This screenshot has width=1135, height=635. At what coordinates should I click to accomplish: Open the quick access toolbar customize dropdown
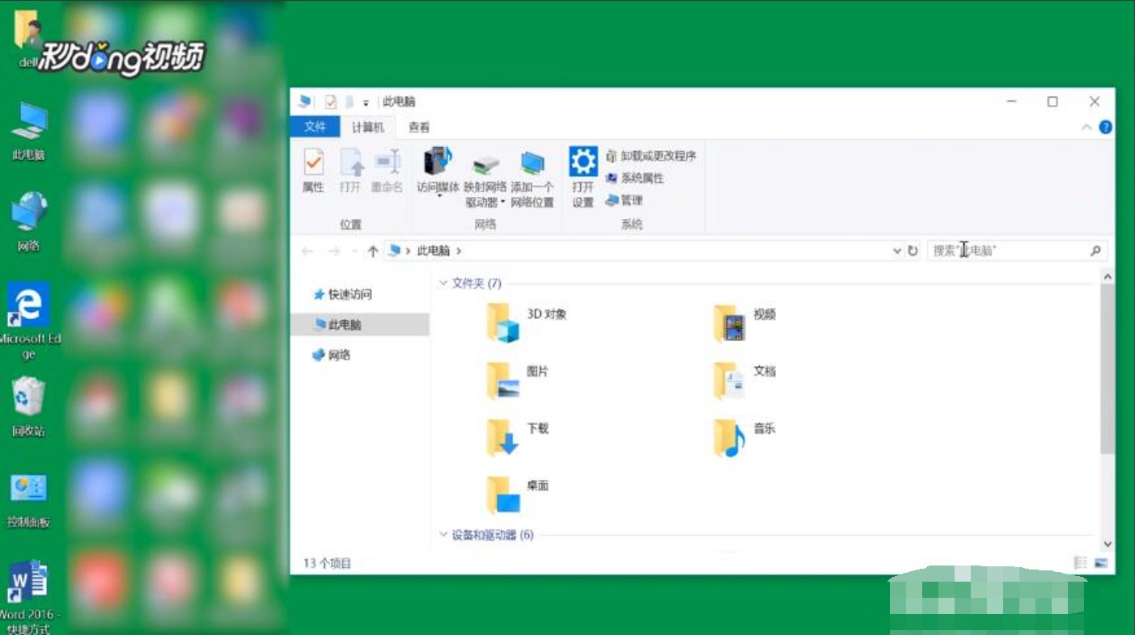coord(366,103)
